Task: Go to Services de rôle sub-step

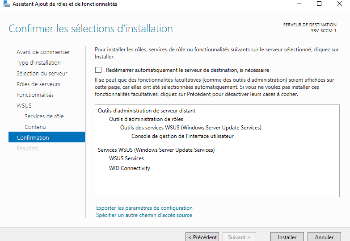Action: tap(44, 116)
